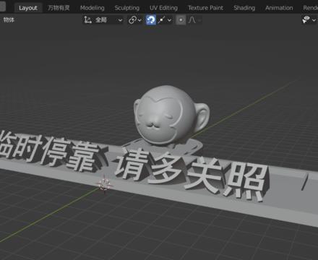
Task: Select the 万物有灵 workspace tab
Action: point(59,8)
